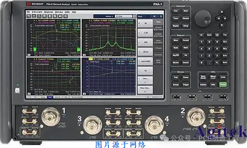Select the NF softkey measurement
The image size is (247, 148).
(145, 23)
